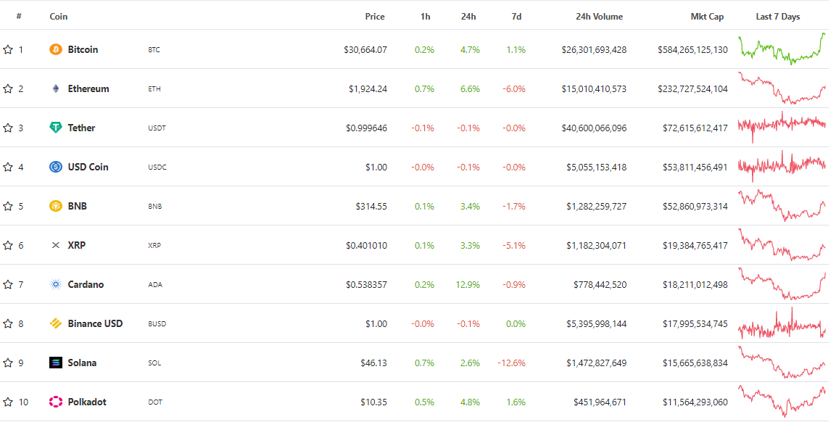Click XRP's market cap $19,384,765,417
Image resolution: width=836 pixels, height=422 pixels.
(695, 245)
